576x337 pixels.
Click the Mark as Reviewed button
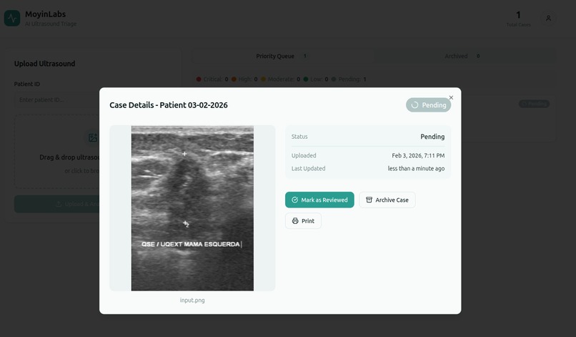(319, 200)
